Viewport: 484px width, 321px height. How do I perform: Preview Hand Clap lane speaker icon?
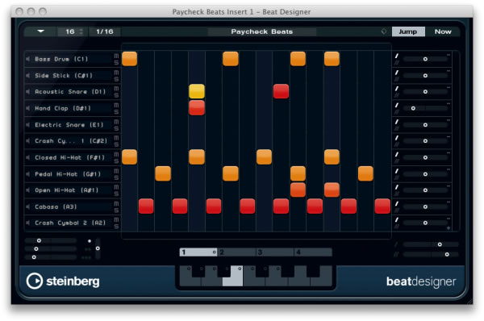click(x=28, y=108)
